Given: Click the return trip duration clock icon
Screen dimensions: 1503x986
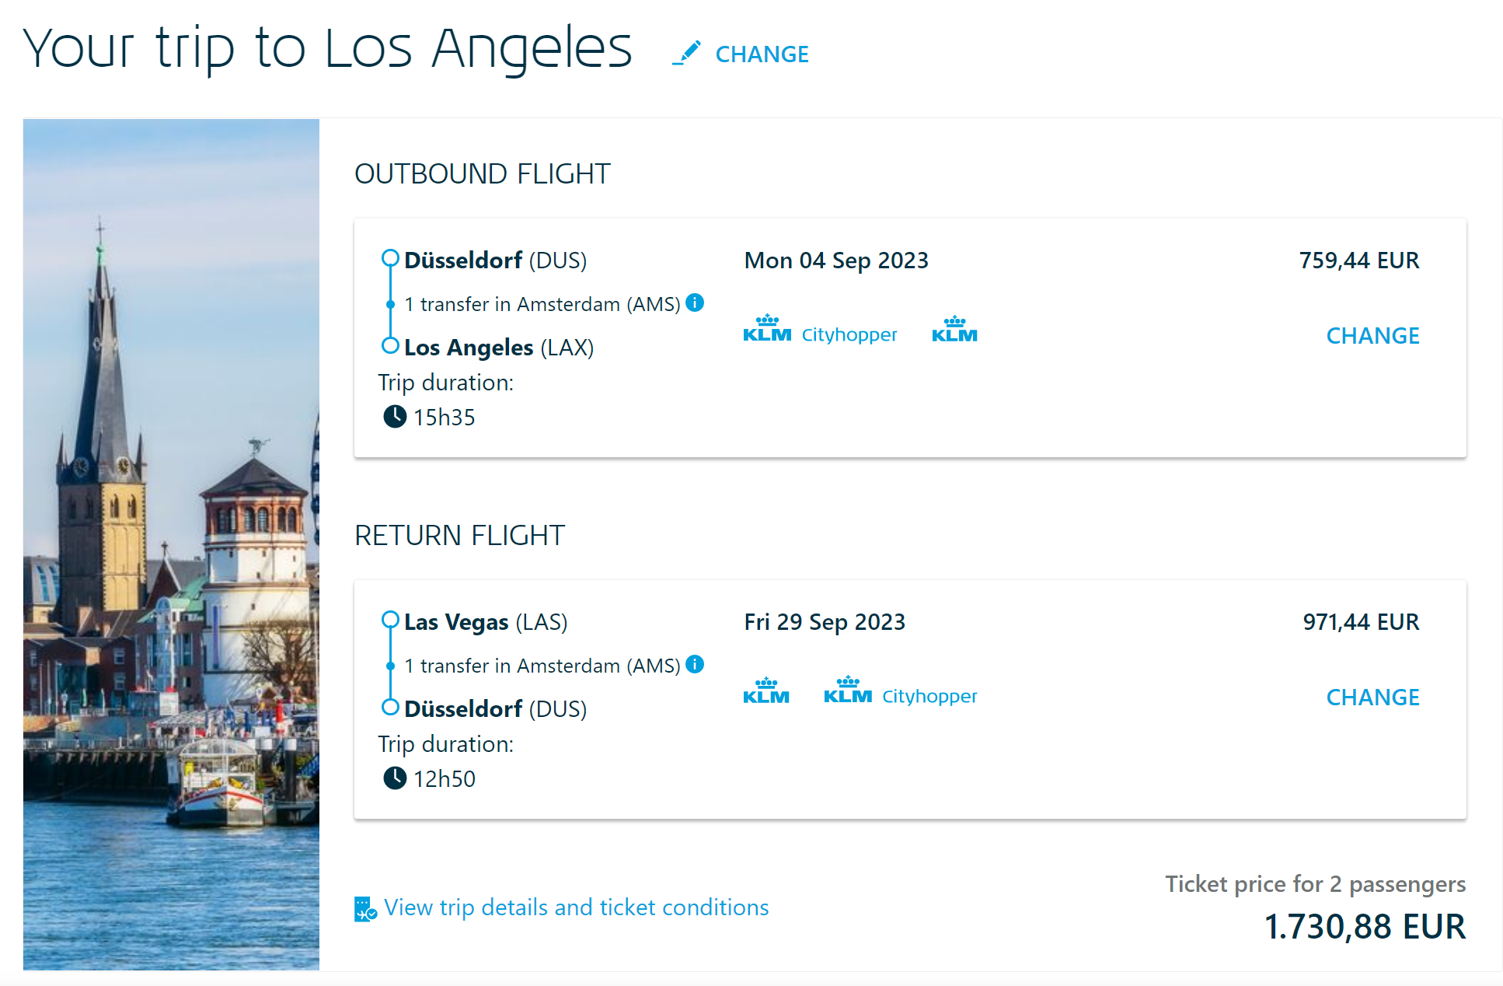Looking at the screenshot, I should click(395, 778).
